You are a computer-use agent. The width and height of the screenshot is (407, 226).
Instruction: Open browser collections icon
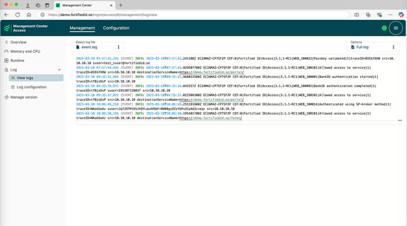tap(368, 15)
